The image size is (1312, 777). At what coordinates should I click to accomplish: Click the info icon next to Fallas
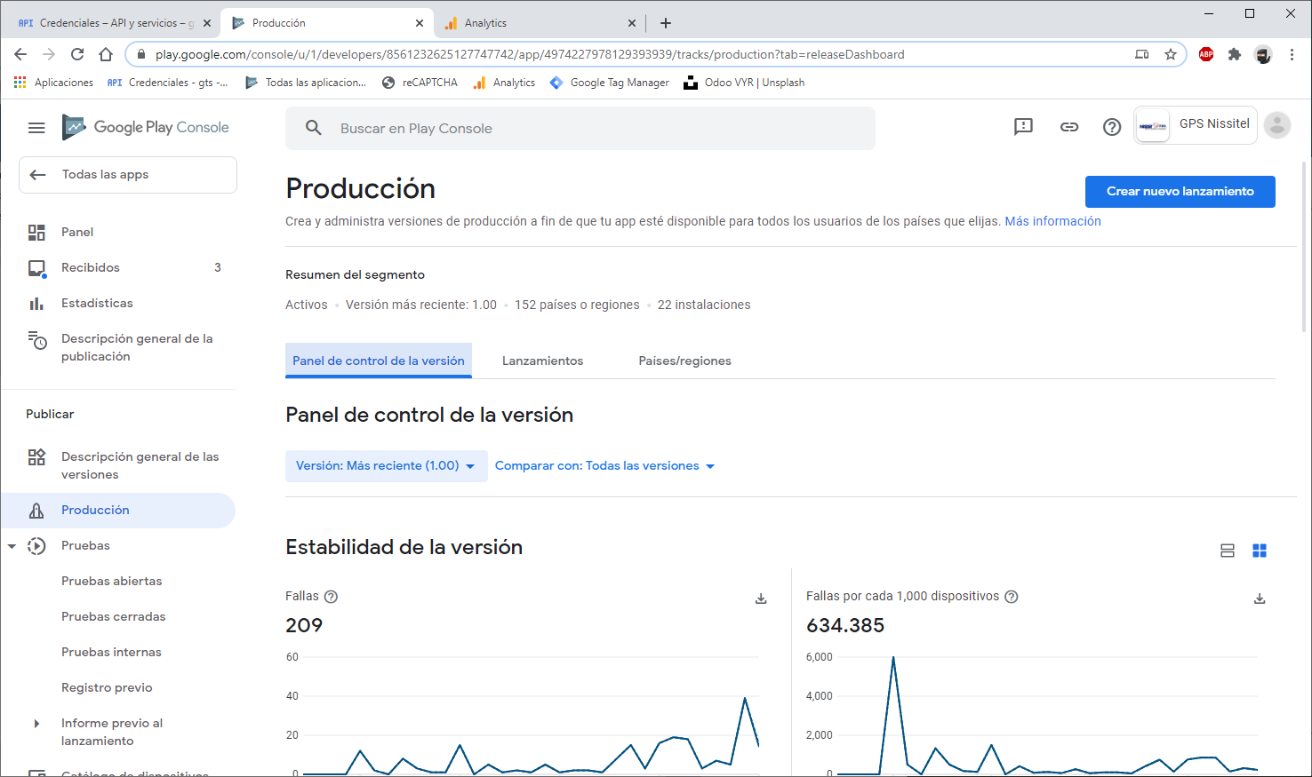(x=332, y=597)
